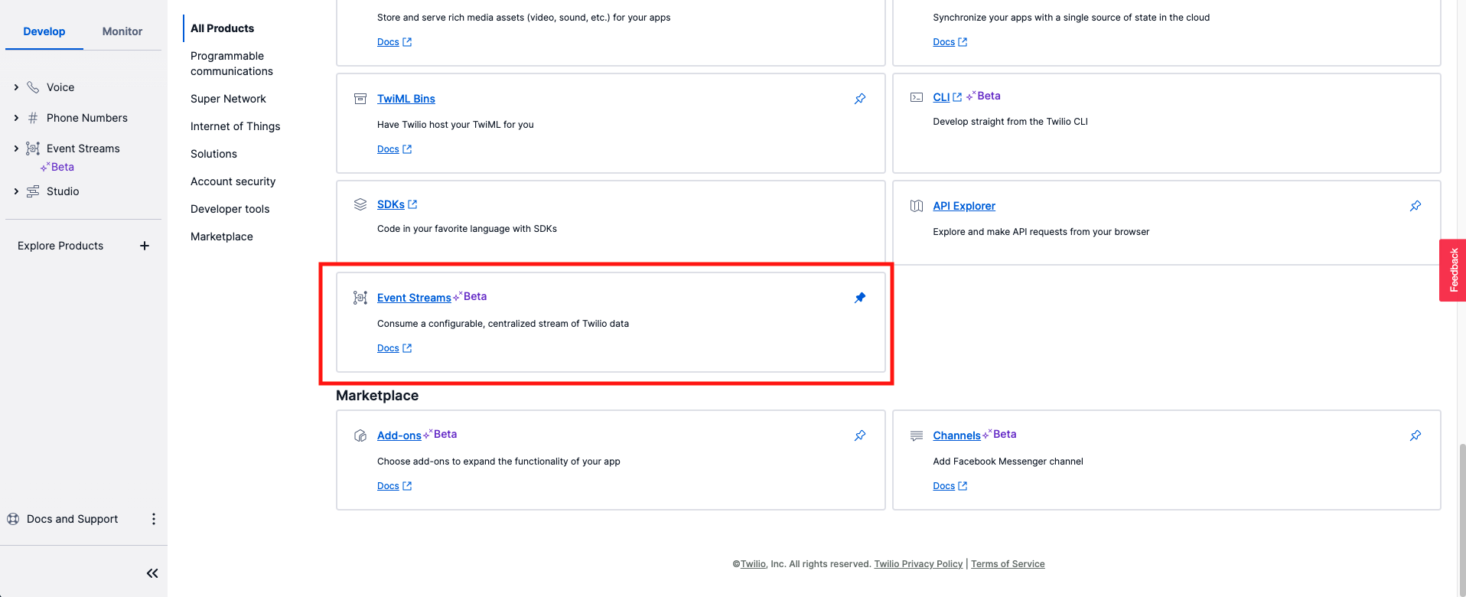Click the Event Streams card icon

point(360,298)
